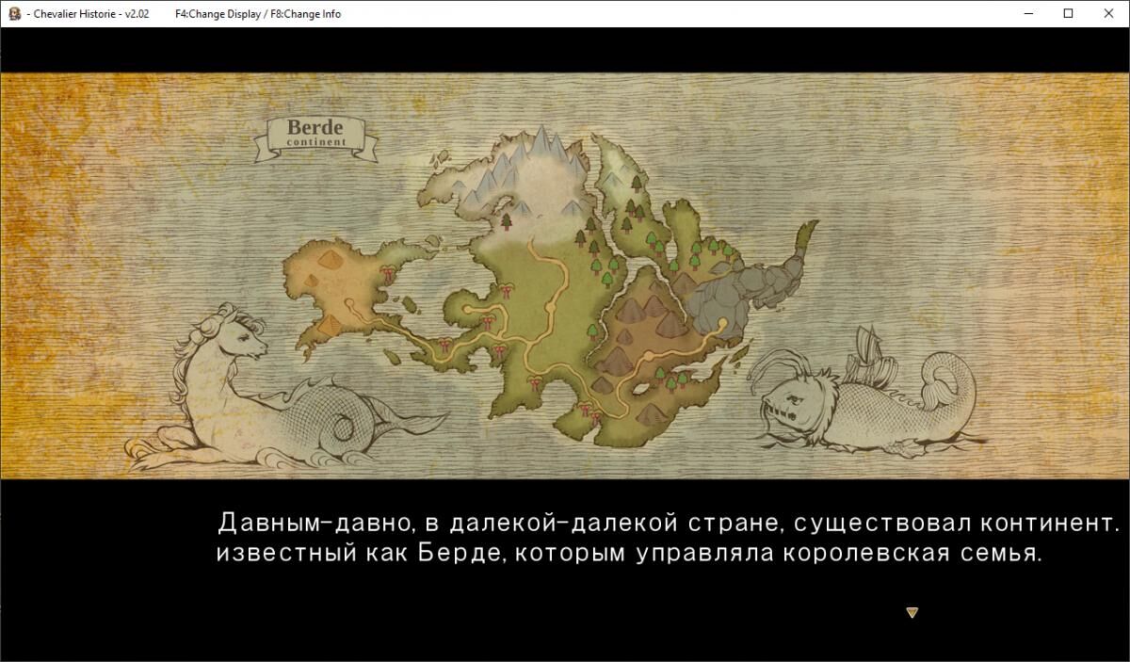The height and width of the screenshot is (662, 1130).
Task: Click the road endpoint node in gray rocky region
Action: (x=723, y=324)
